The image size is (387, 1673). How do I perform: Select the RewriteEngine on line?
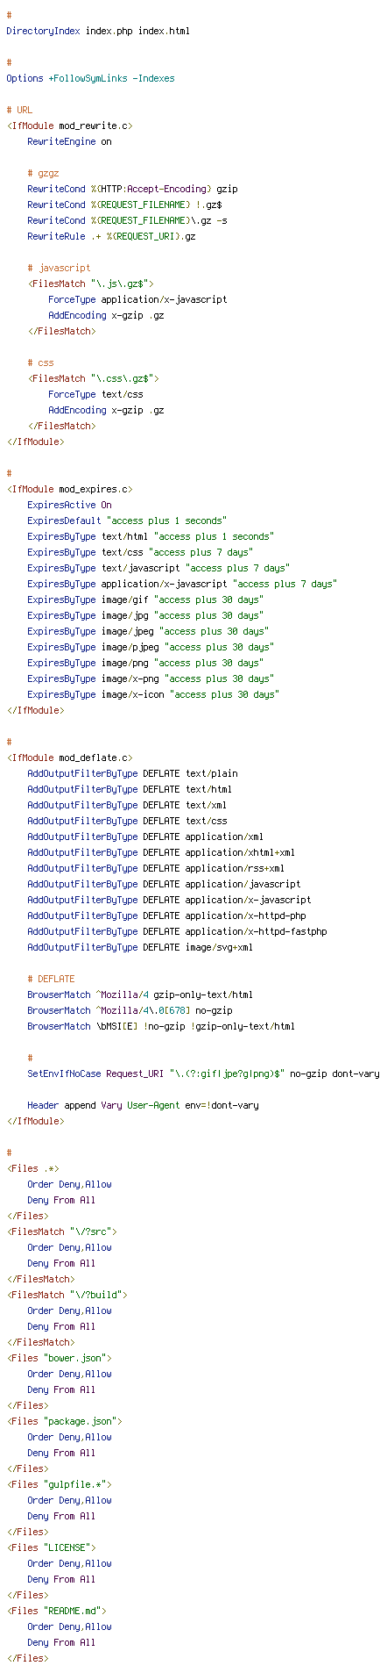69,141
